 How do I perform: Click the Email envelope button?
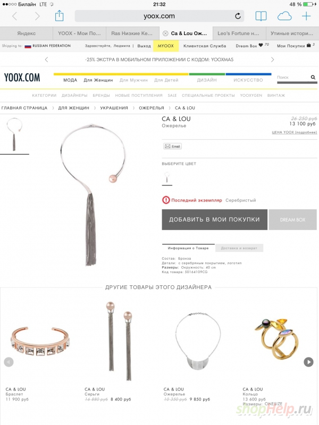(172, 147)
